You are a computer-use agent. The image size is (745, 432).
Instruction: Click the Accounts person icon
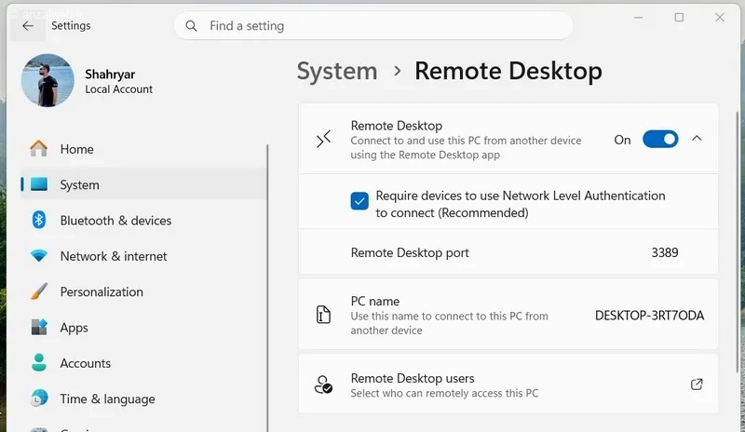(x=39, y=362)
